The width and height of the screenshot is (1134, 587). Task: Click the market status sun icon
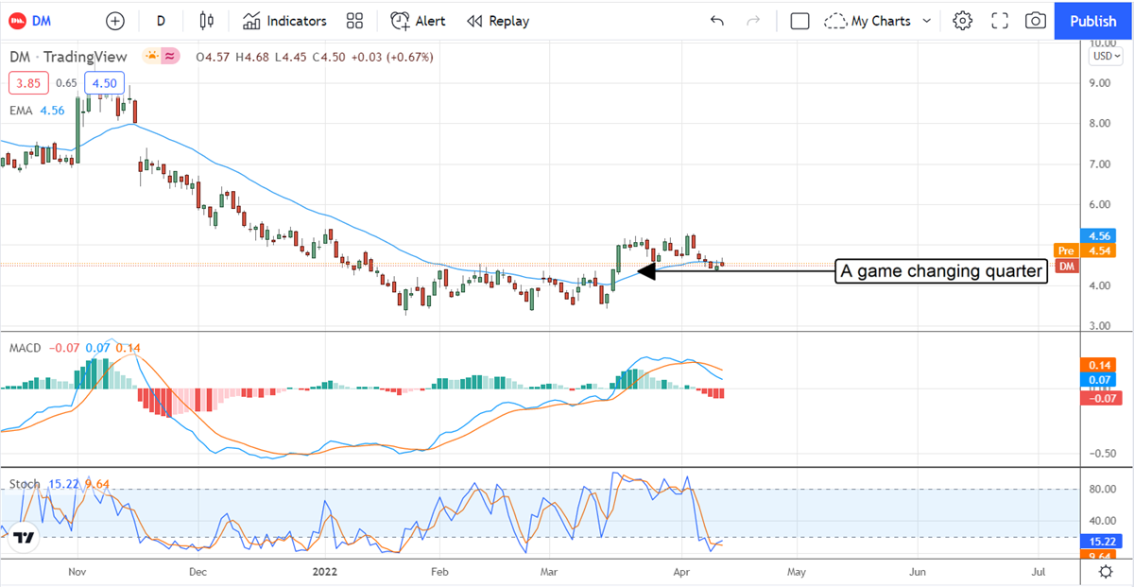tap(151, 57)
